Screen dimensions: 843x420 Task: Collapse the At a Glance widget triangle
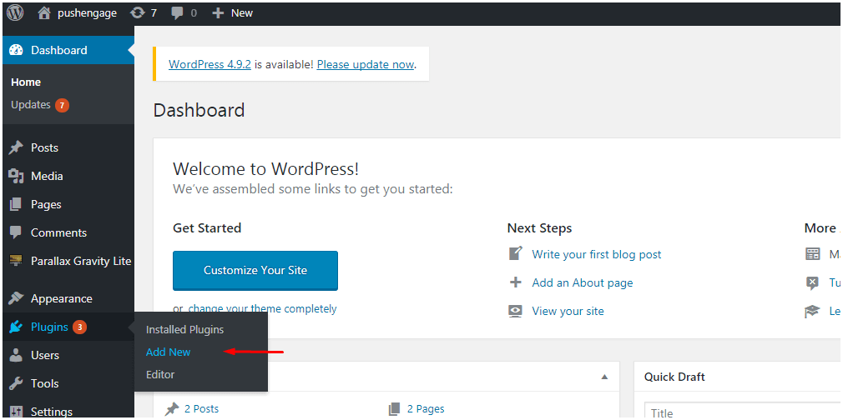click(x=605, y=377)
